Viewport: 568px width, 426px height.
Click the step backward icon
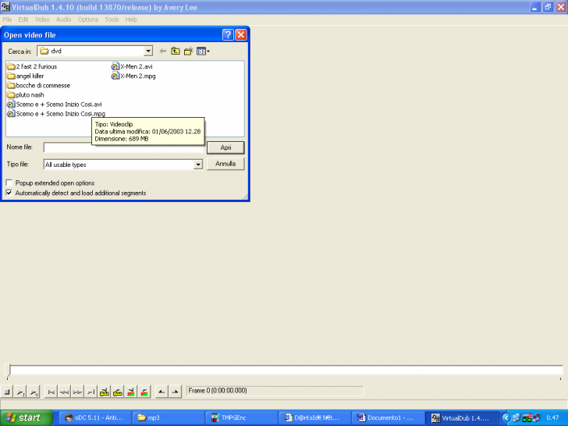(64, 392)
